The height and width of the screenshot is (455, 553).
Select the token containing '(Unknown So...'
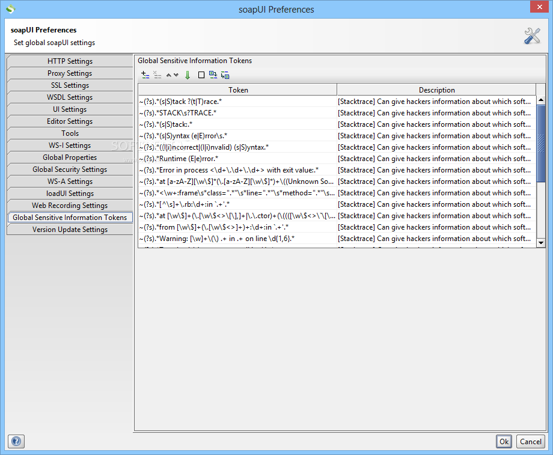pos(237,182)
